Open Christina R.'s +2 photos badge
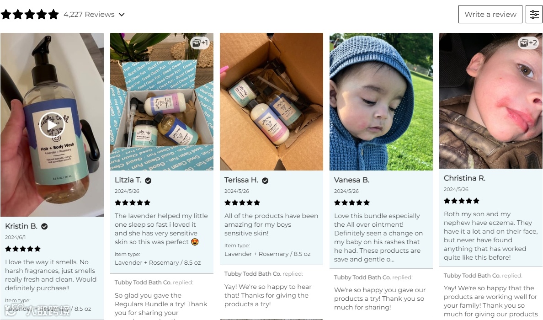This screenshot has width=543, height=320. [x=528, y=43]
